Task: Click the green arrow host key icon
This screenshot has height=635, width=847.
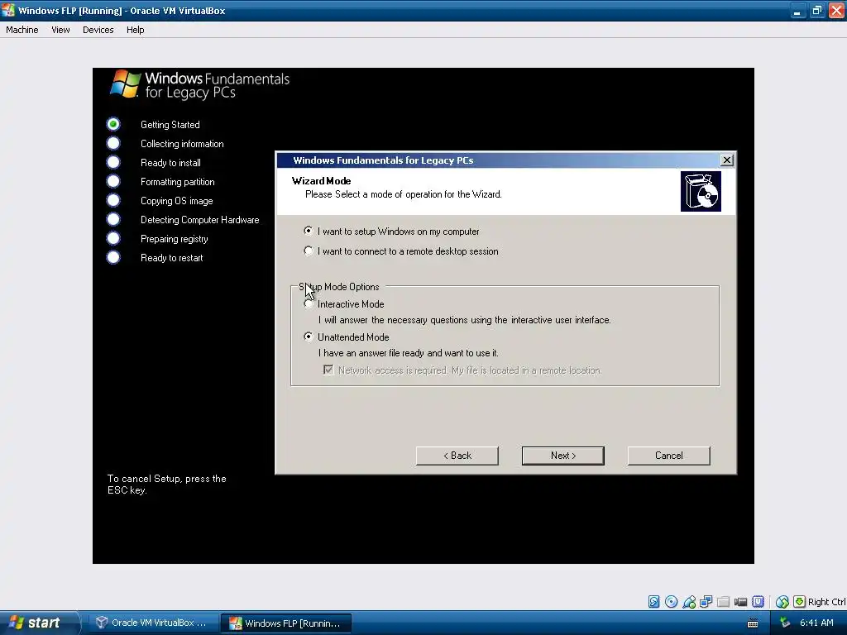Action: [x=800, y=602]
